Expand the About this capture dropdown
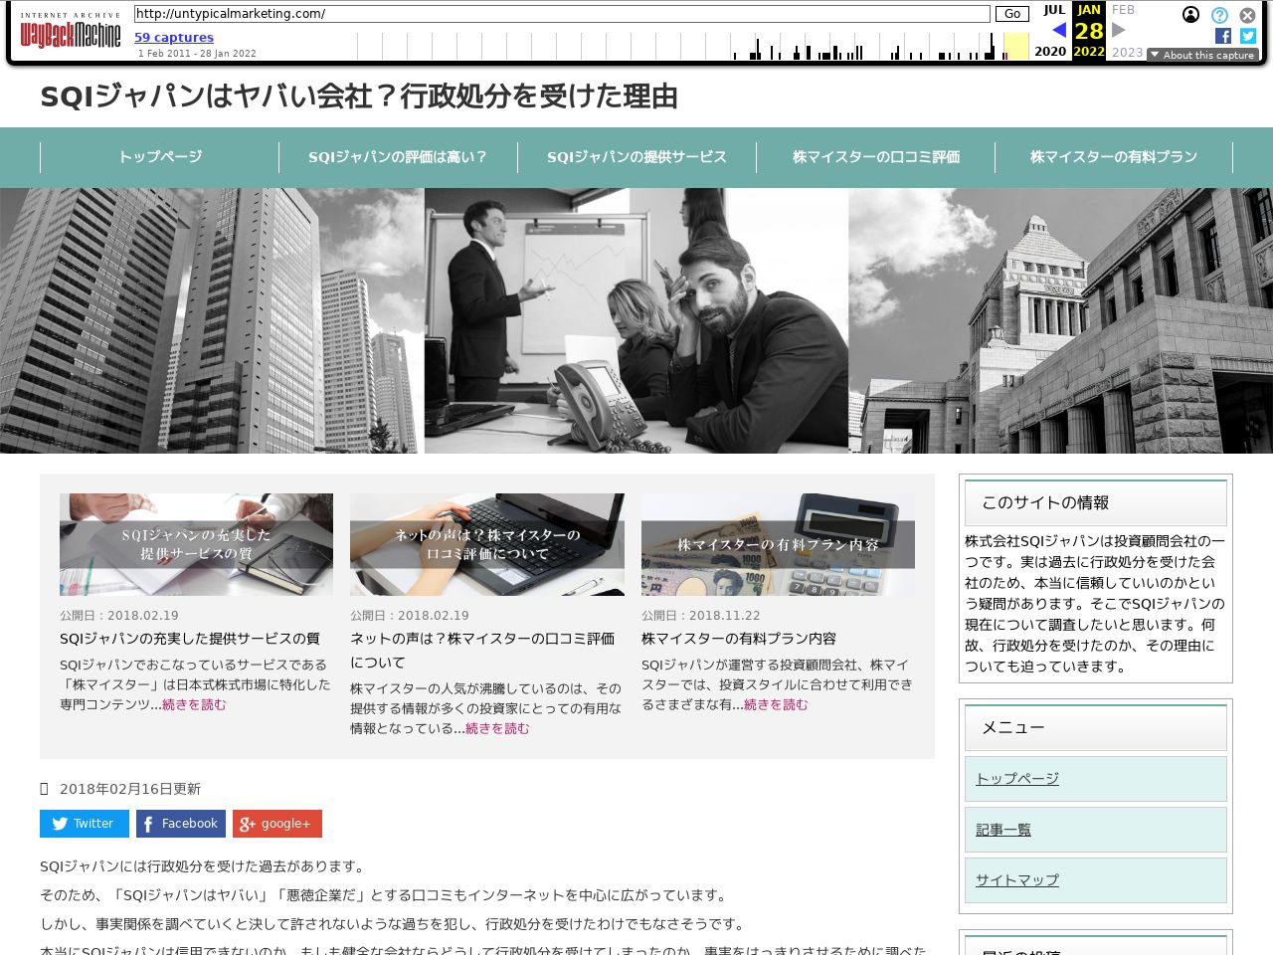The image size is (1273, 955). (1202, 55)
